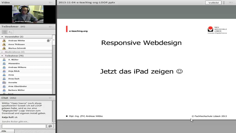Click Anne Thillosen's host icon
This screenshot has height=133, width=236.
coord(4,44)
